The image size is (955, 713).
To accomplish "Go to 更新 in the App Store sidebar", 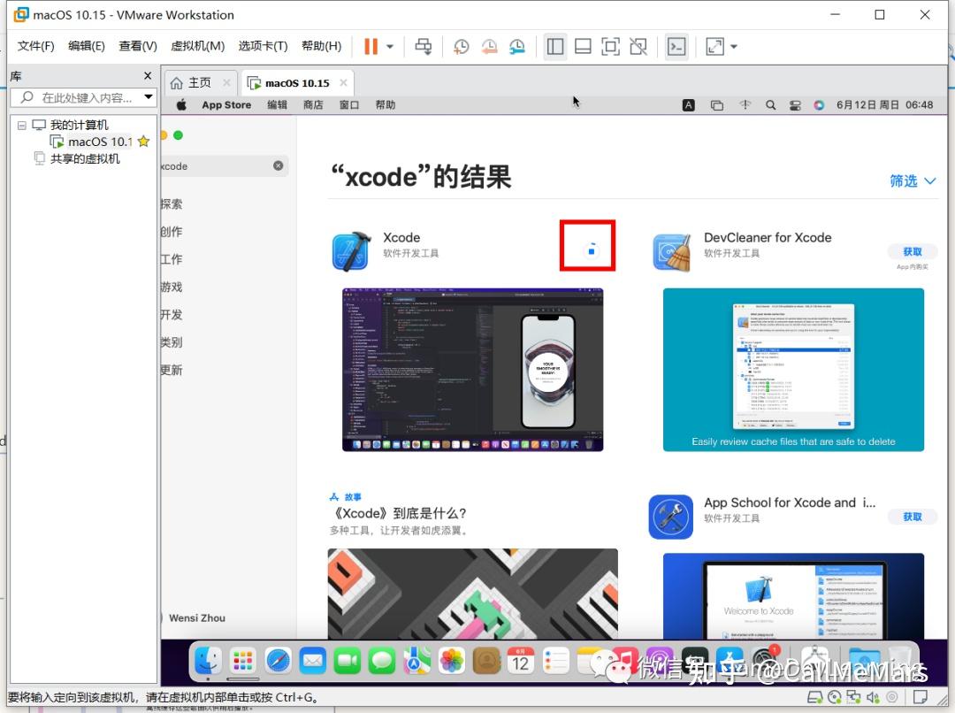I will pyautogui.click(x=172, y=370).
